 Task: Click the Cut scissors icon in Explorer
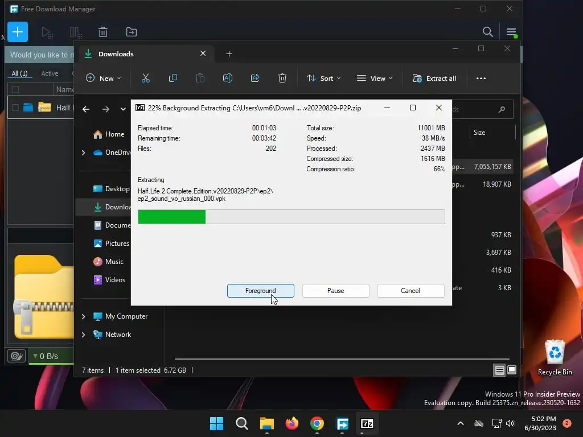(x=145, y=78)
